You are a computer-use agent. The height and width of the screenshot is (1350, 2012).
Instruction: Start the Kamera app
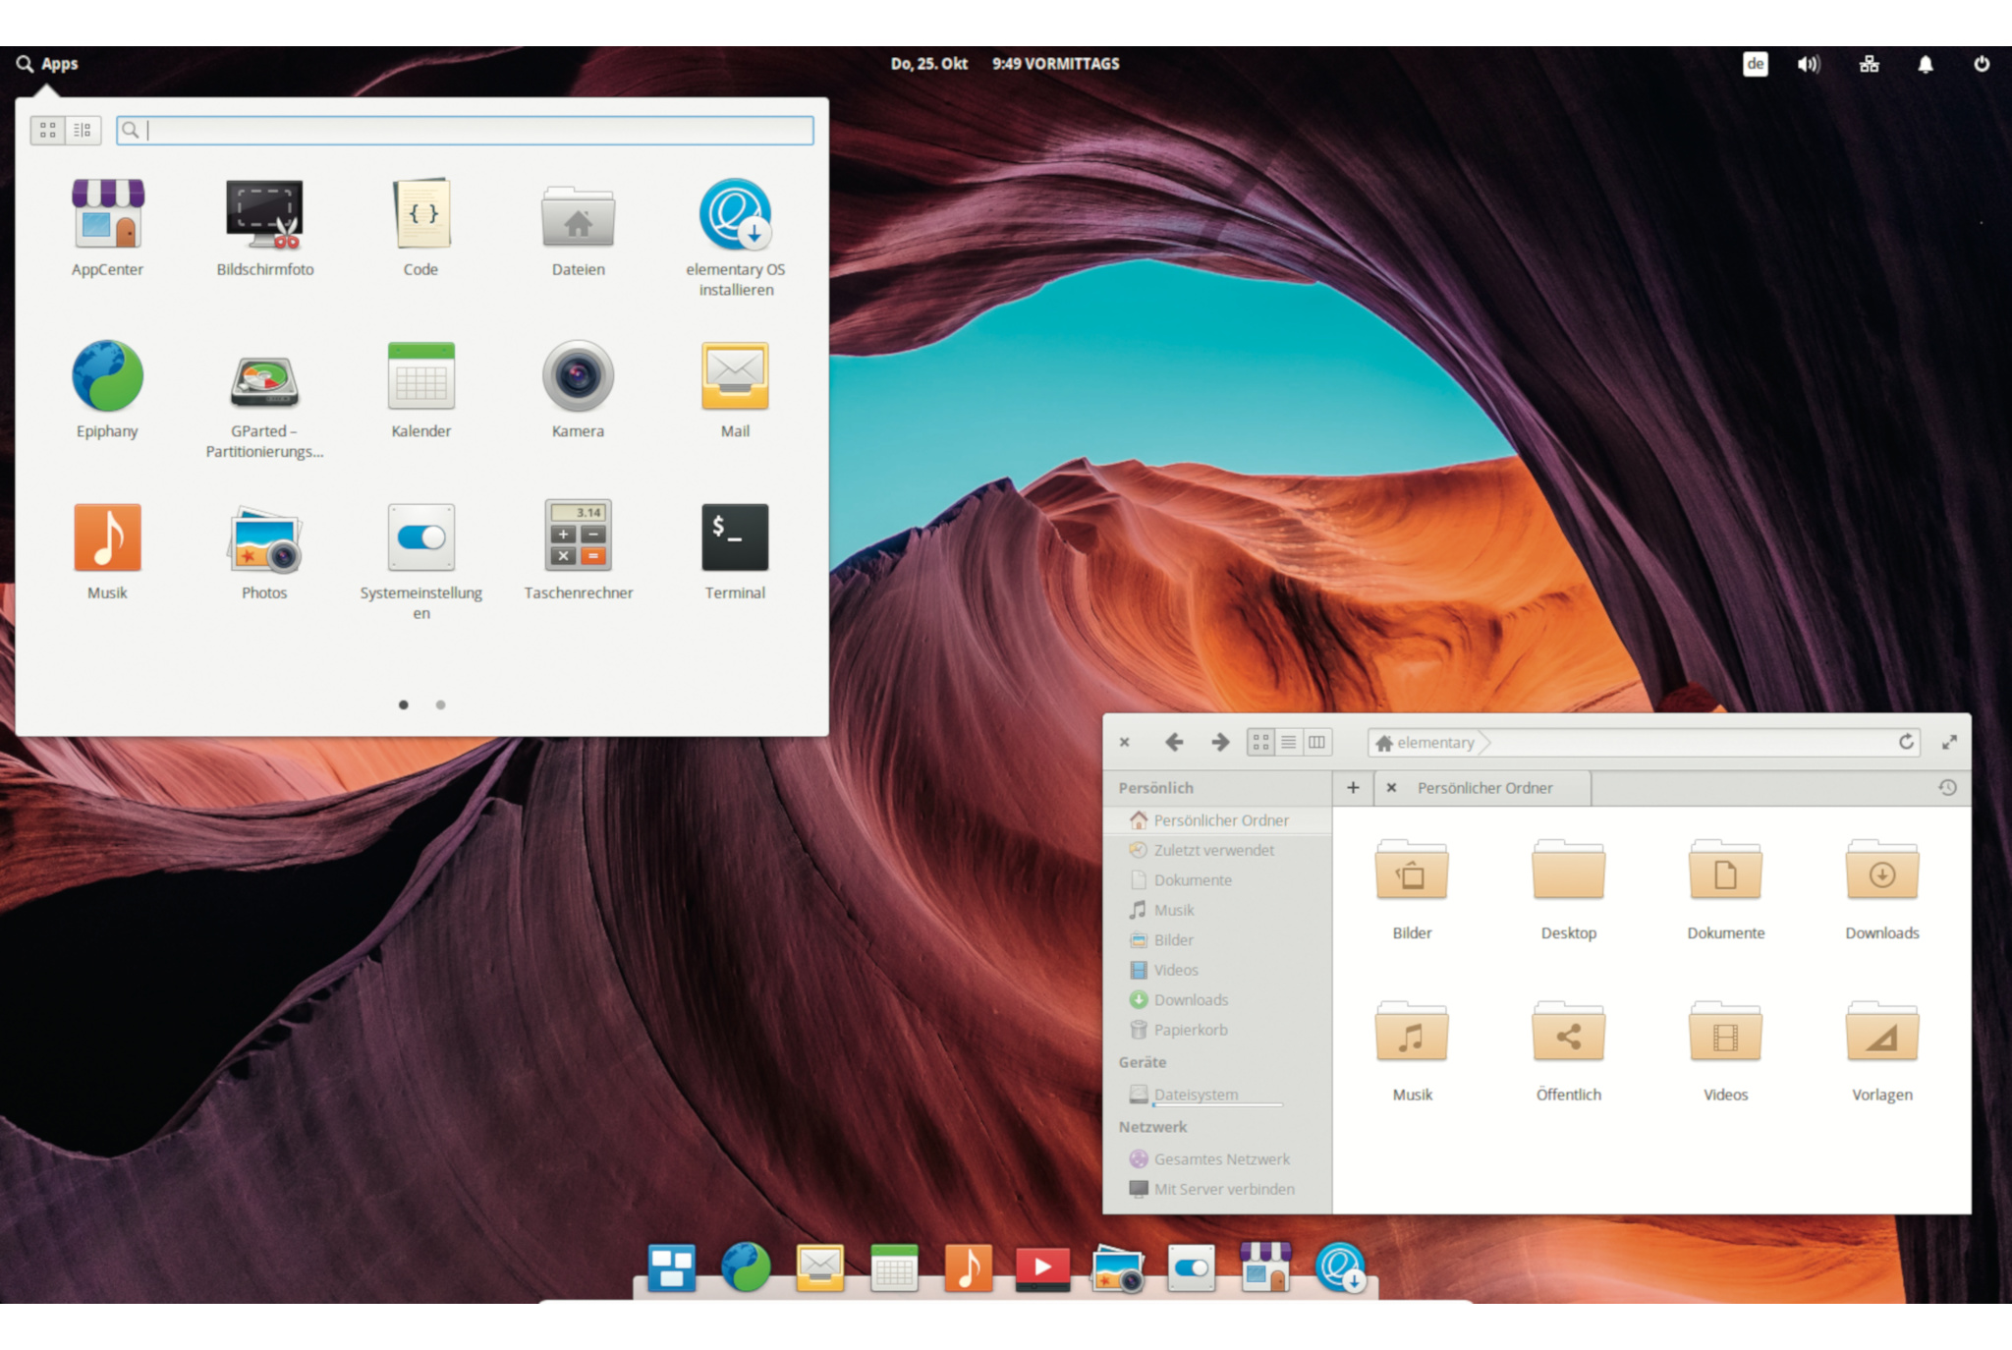[x=578, y=376]
